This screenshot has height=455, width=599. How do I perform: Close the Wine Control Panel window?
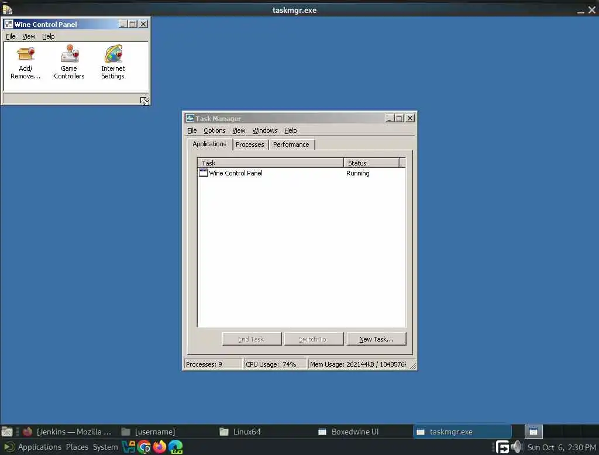[x=143, y=24]
